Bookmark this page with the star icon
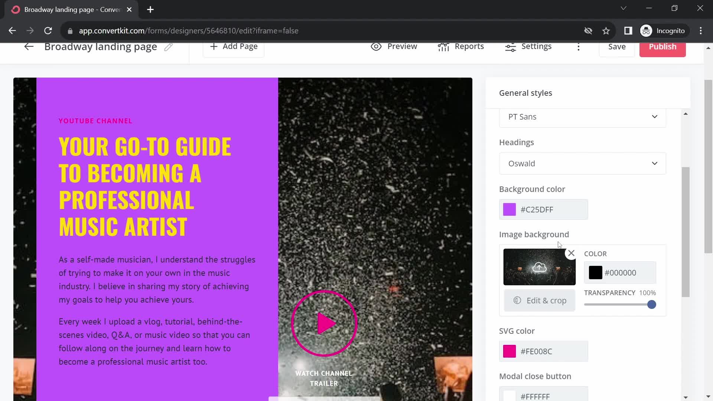 pyautogui.click(x=606, y=31)
